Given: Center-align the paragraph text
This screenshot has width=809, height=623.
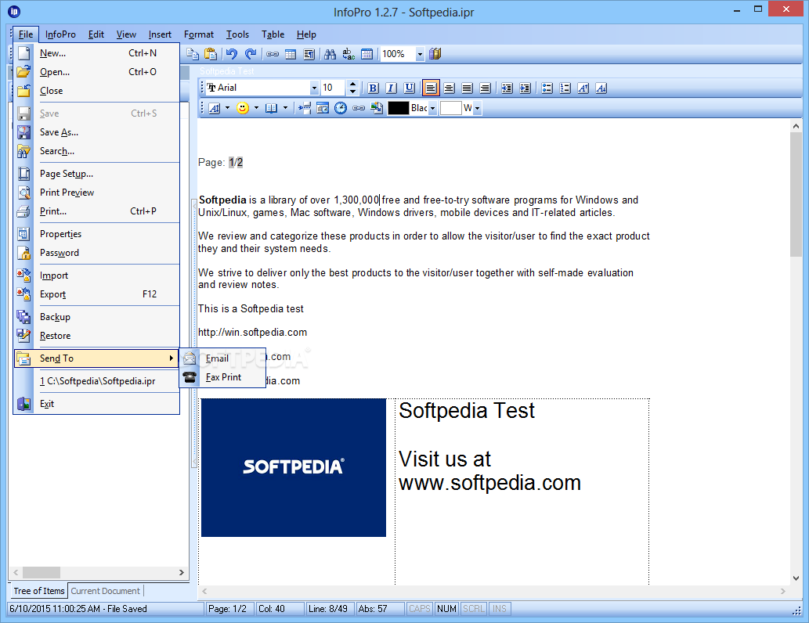Looking at the screenshot, I should [450, 88].
